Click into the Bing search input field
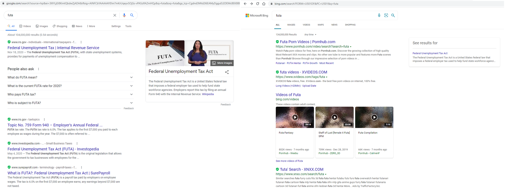 click(324, 16)
